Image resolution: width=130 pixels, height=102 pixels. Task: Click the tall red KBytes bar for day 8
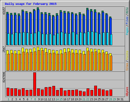35,84
